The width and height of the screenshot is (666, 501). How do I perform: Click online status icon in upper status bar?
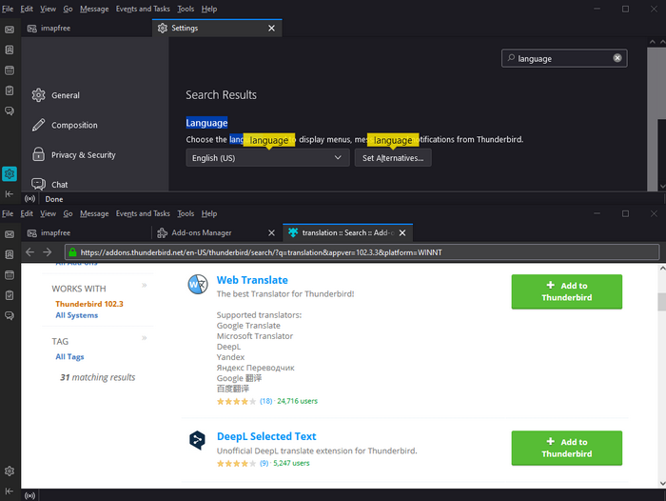click(29, 199)
